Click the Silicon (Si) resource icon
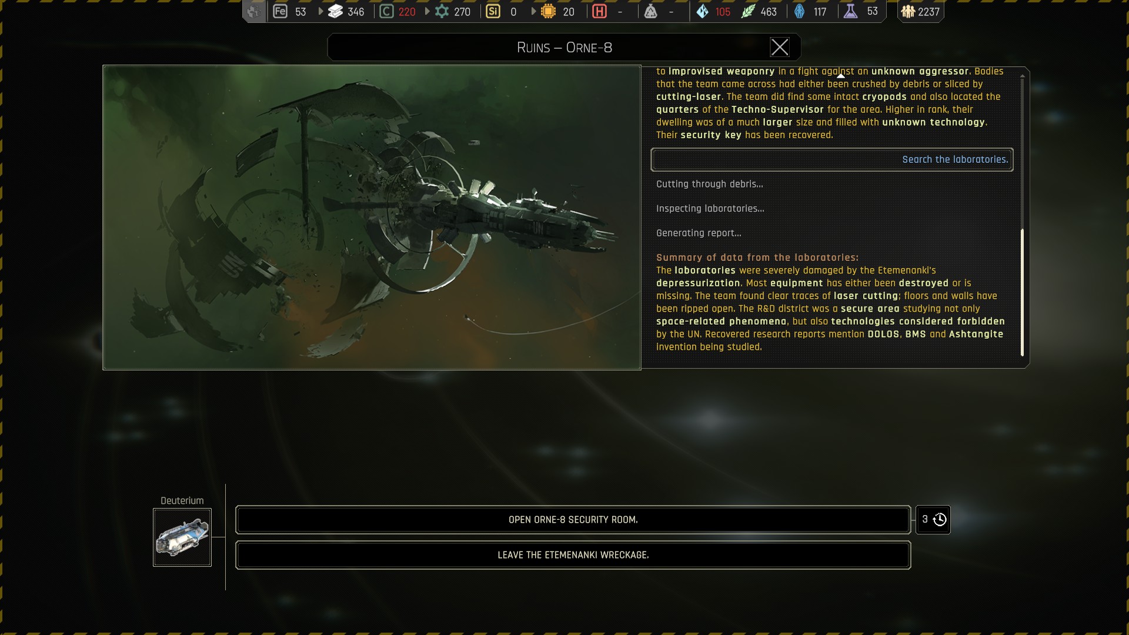 pos(493,11)
